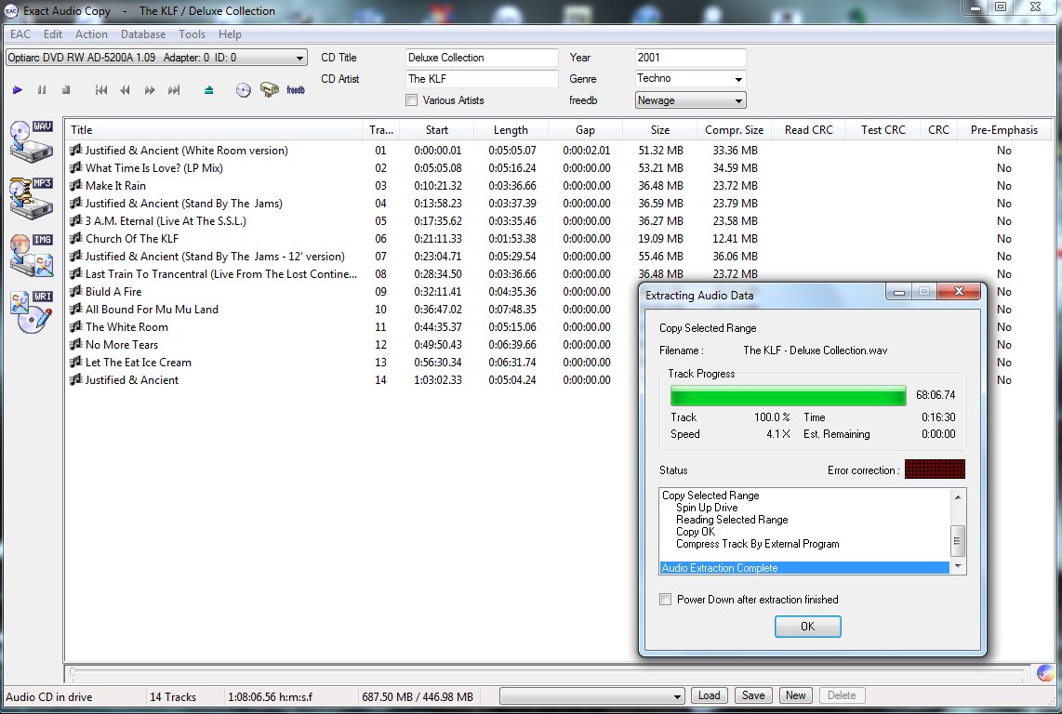
Task: Expand the Genre dropdown showing Techno
Action: [738, 79]
